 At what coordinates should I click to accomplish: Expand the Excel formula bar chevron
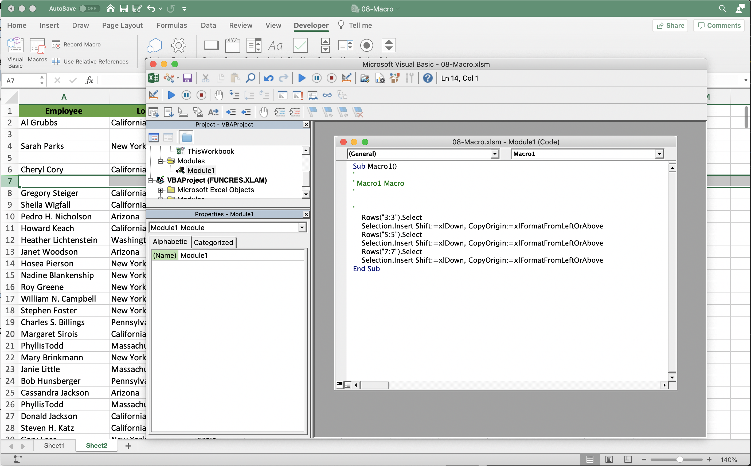tap(745, 80)
